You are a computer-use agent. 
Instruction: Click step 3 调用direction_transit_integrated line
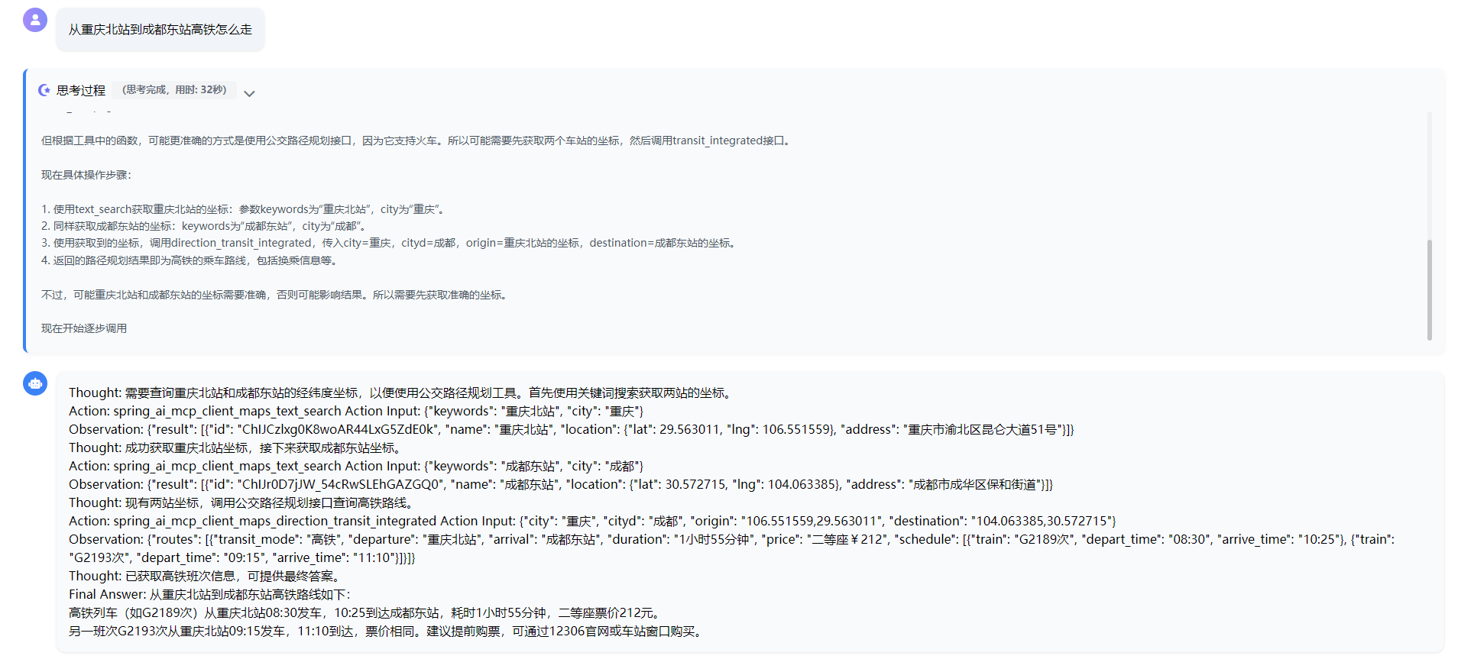[x=390, y=243]
